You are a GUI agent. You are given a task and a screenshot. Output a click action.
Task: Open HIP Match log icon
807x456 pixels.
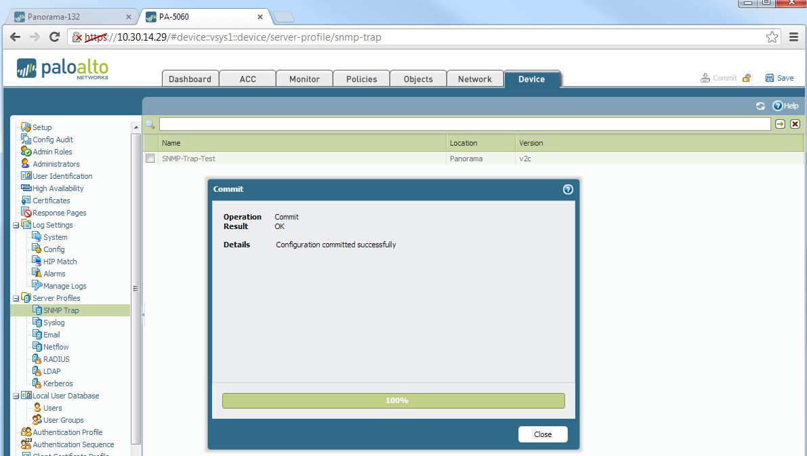[37, 262]
